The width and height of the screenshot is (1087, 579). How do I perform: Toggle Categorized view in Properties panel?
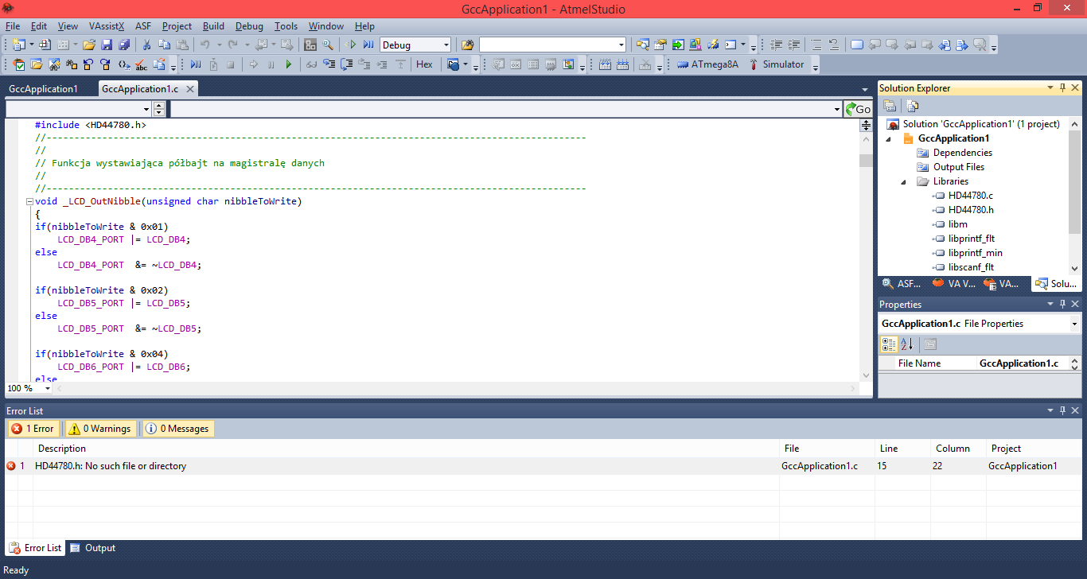[890, 344]
